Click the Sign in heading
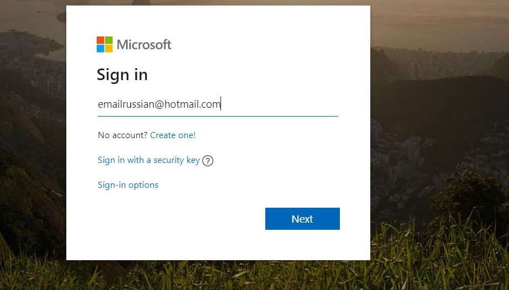509x290 pixels. [122, 75]
